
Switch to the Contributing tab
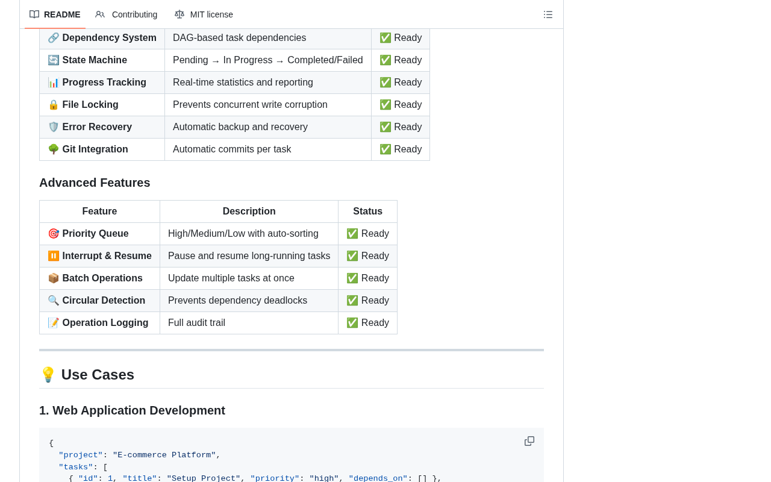pyautogui.click(x=126, y=14)
